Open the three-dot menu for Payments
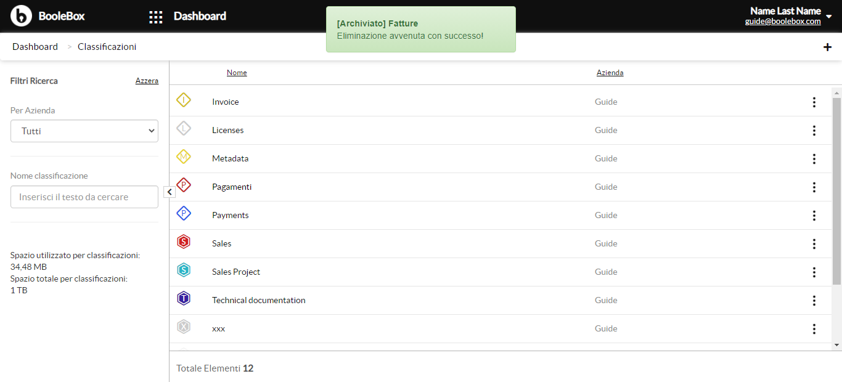Viewport: 842px width, 382px height. click(814, 216)
